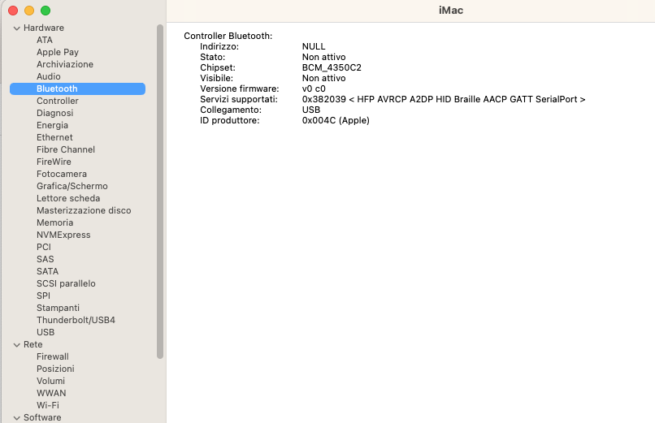Select SAS in the Hardware list
The image size is (655, 423).
point(46,259)
